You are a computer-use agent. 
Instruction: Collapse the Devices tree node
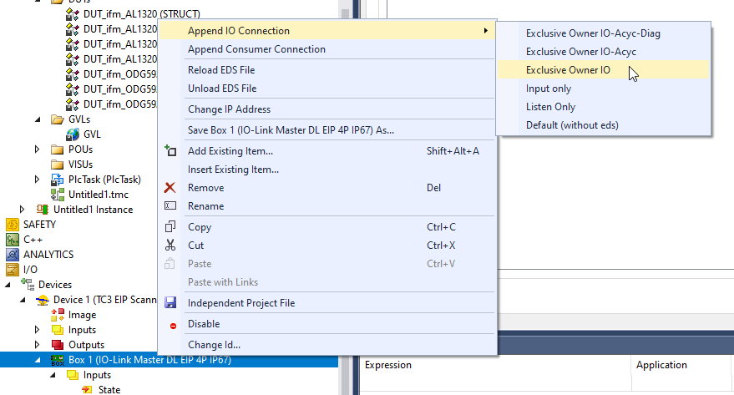(x=8, y=285)
